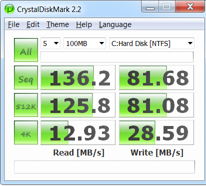Select the 4K read result 12.93

(x=78, y=132)
